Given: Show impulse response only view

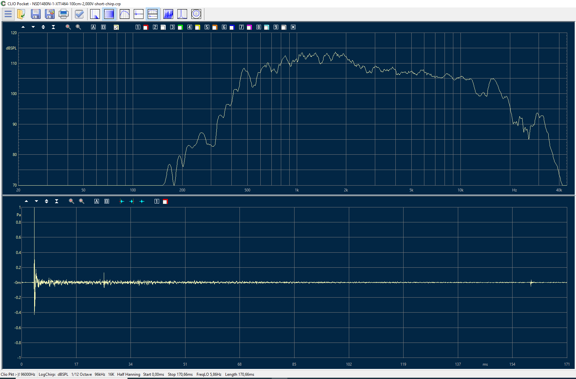Looking at the screenshot, I should pos(139,14).
